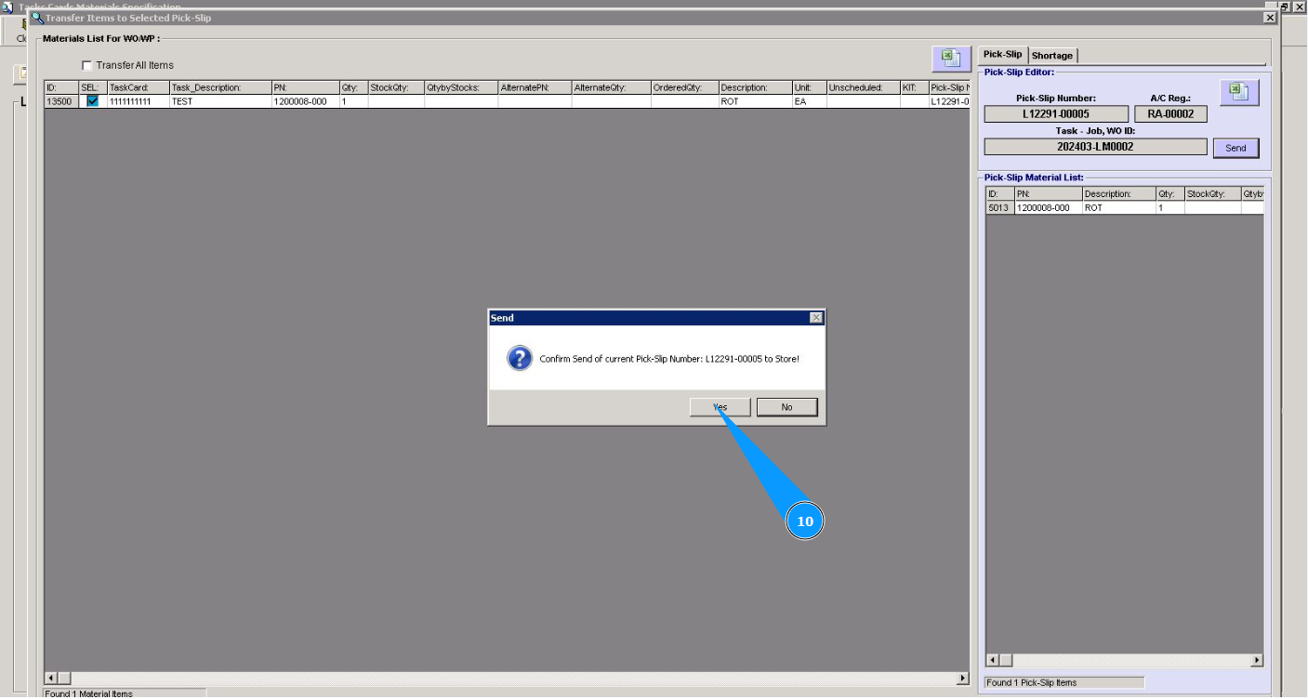
Task: Click the AlternateQty column header
Action: tap(611, 87)
